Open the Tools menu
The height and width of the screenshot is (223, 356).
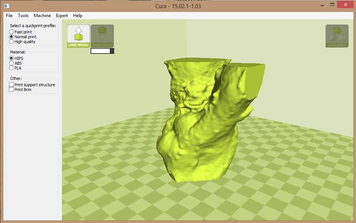pos(23,16)
